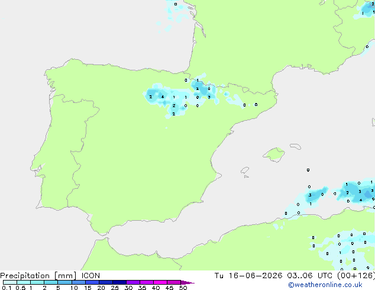The width and height of the screenshot is (375, 290).
Task: Select legend color between 0.1 and 0.5
Action: point(10,282)
